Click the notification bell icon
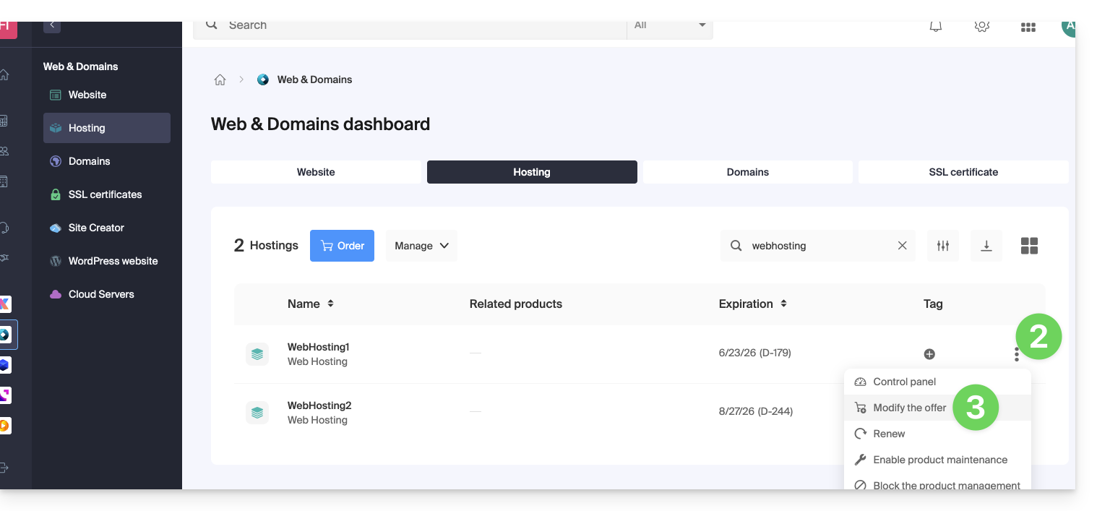Screen dimensions: 1097x511 (x=935, y=27)
